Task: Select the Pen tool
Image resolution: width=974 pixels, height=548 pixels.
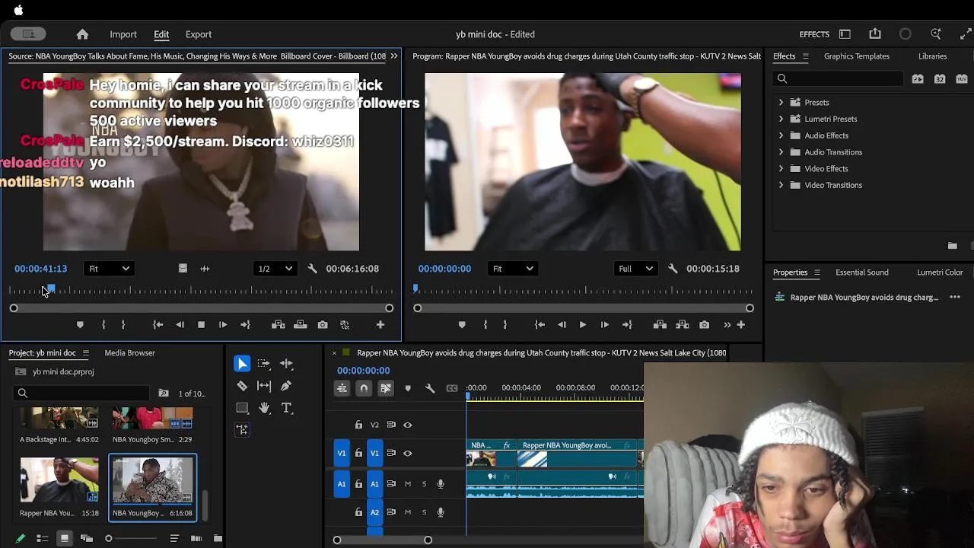Action: tap(286, 386)
